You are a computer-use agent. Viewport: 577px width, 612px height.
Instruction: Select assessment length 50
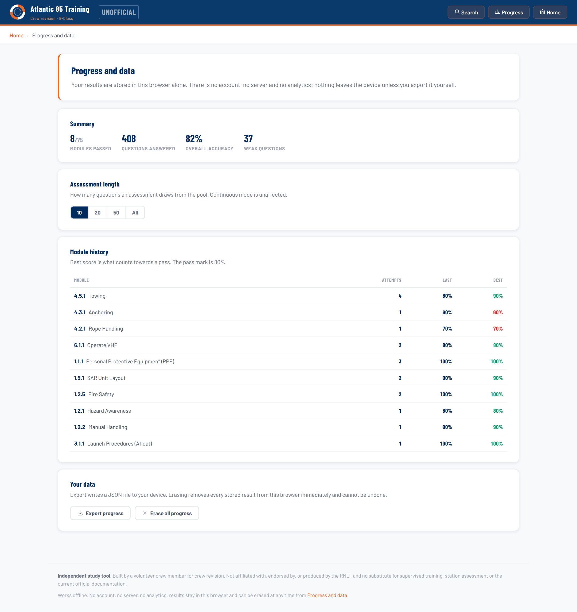tap(116, 213)
